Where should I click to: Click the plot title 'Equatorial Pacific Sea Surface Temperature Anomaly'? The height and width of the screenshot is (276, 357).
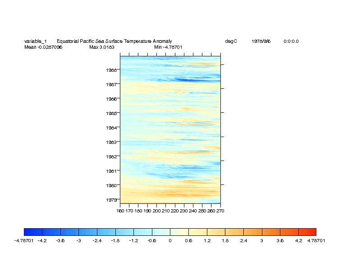[x=114, y=41]
